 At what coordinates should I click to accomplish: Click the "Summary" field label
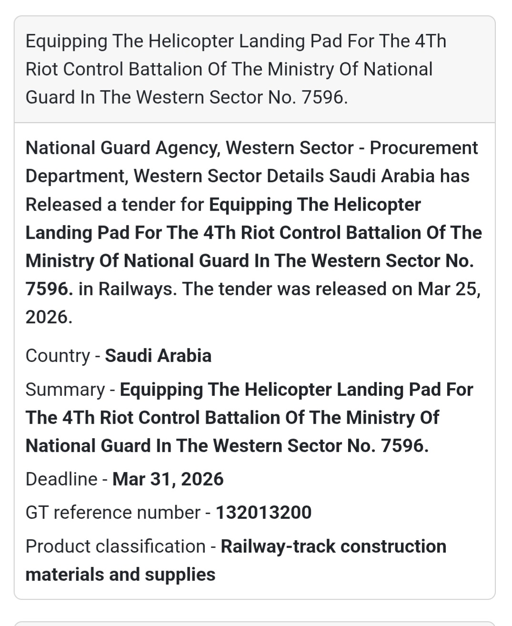point(65,390)
